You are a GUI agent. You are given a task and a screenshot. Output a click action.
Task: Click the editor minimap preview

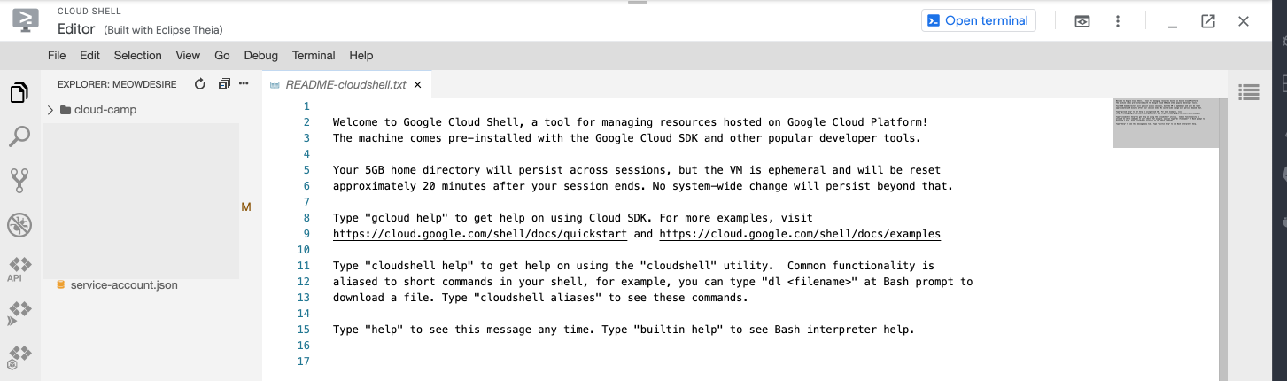[1165, 123]
